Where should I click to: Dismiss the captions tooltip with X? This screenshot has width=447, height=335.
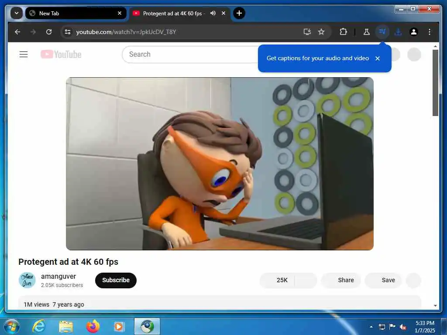(x=378, y=58)
